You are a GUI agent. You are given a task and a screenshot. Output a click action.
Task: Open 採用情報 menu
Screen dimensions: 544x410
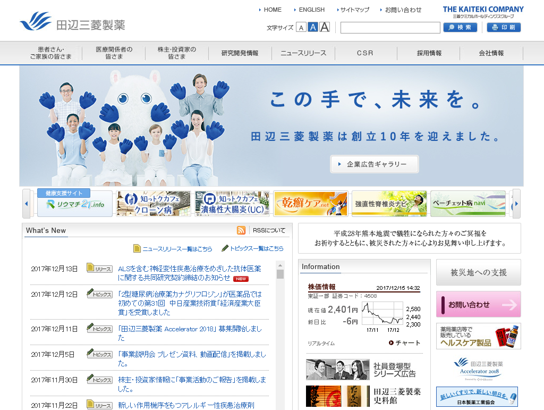coord(429,53)
